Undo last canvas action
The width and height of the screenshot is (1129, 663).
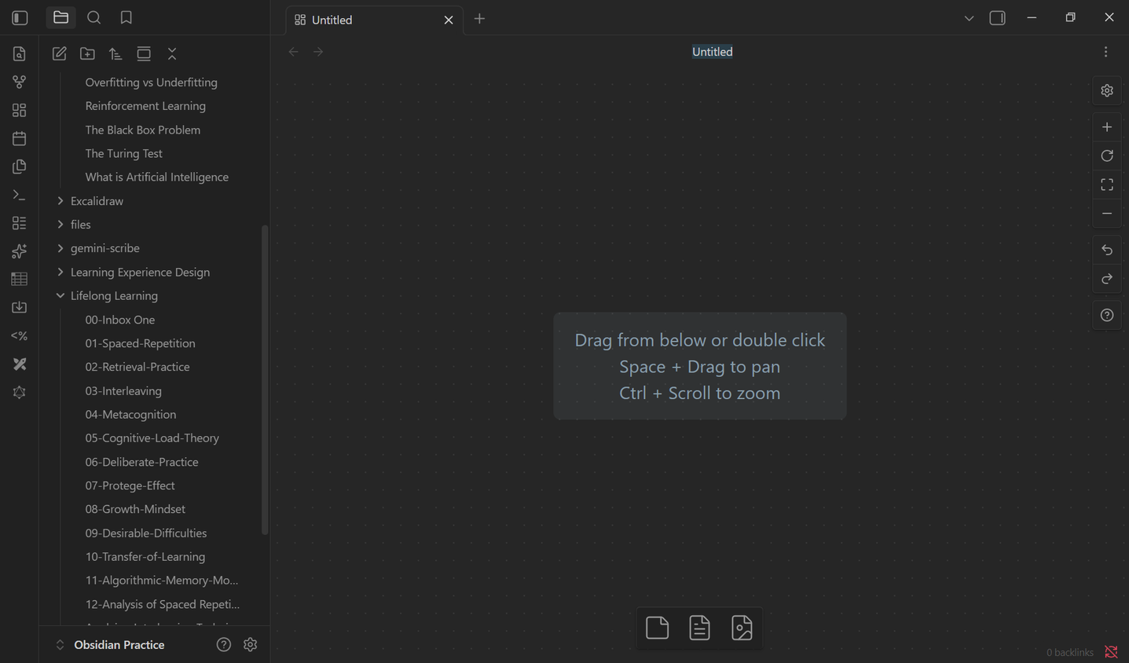1107,250
